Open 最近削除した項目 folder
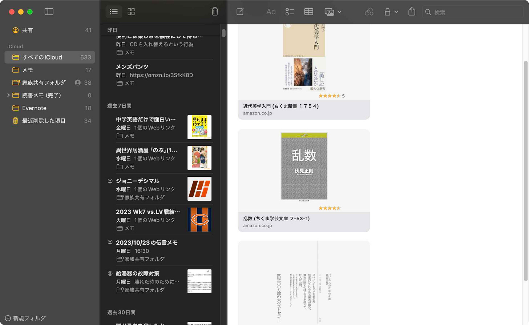The width and height of the screenshot is (529, 325). coord(50,121)
